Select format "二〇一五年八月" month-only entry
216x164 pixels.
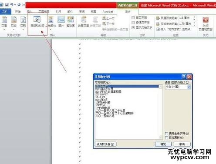[105, 116]
